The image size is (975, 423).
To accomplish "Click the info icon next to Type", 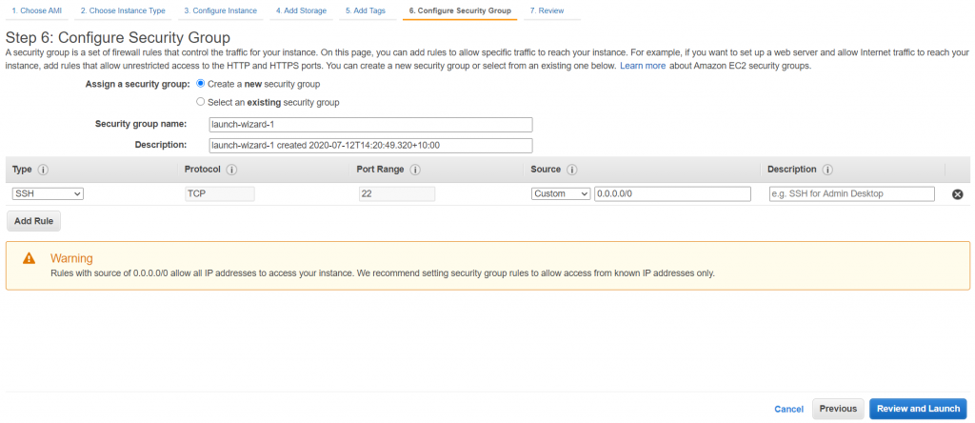I will tap(44, 170).
